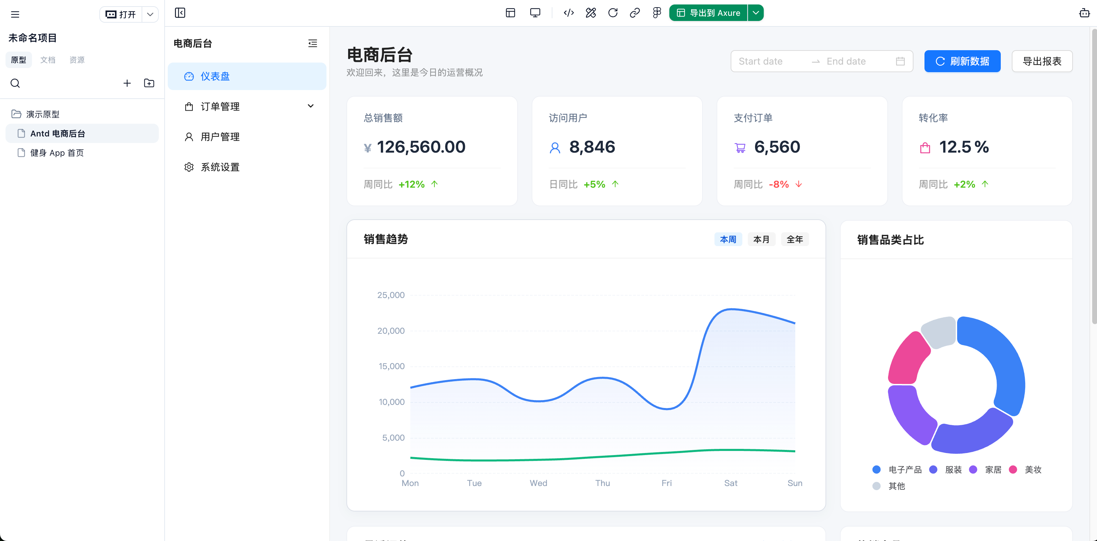Collapse the 电商后台 menu with the fold icon
The height and width of the screenshot is (541, 1097).
click(313, 43)
